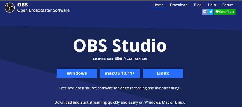Viewport: 242px width, 107px height.
Task: Open the Forum nav item
Action: pos(228,5)
